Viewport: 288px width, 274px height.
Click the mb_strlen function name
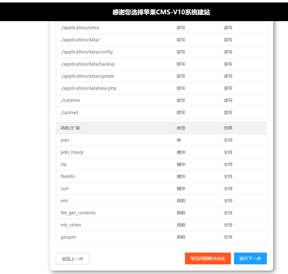(71, 225)
